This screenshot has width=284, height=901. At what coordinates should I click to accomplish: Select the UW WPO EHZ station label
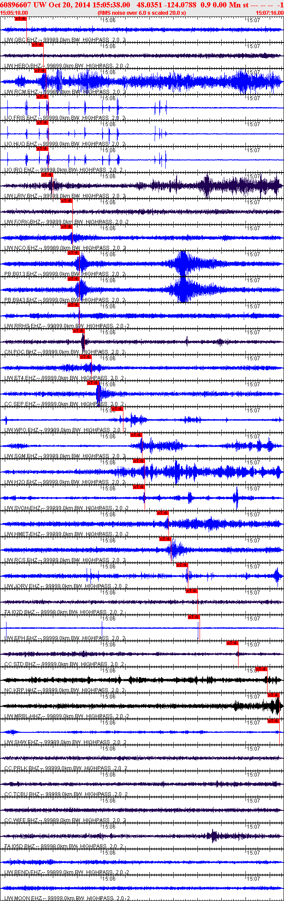click(22, 430)
